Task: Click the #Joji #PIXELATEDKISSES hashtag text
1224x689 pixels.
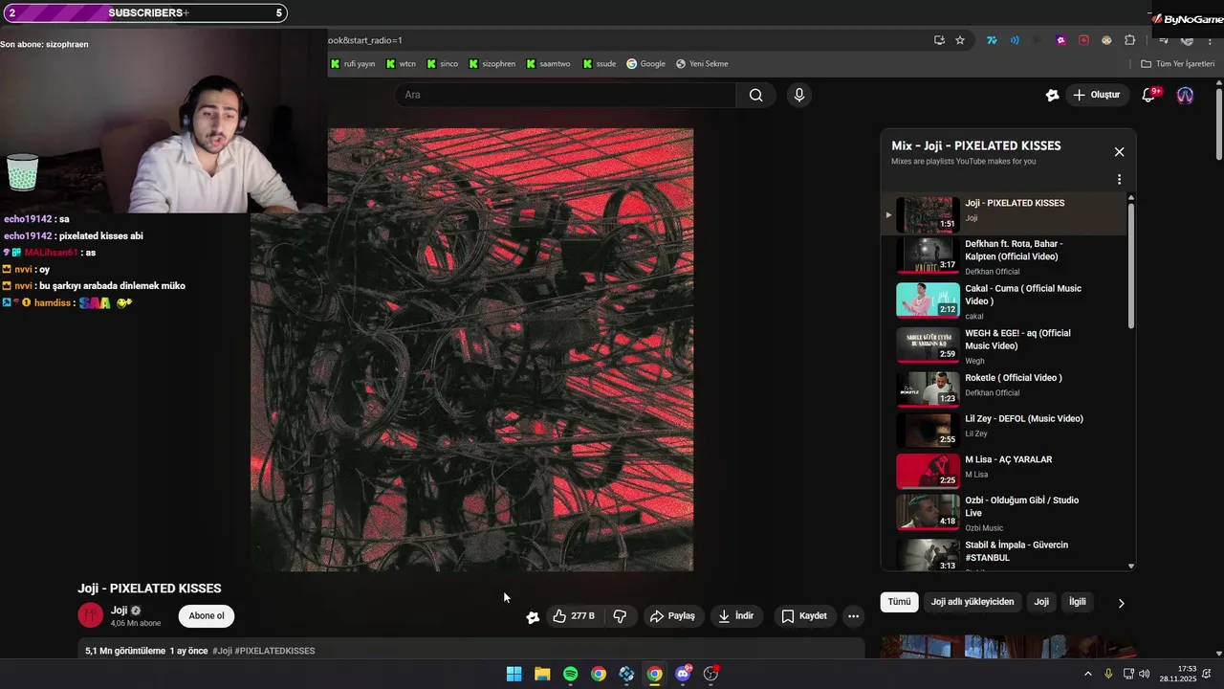Action: (264, 651)
